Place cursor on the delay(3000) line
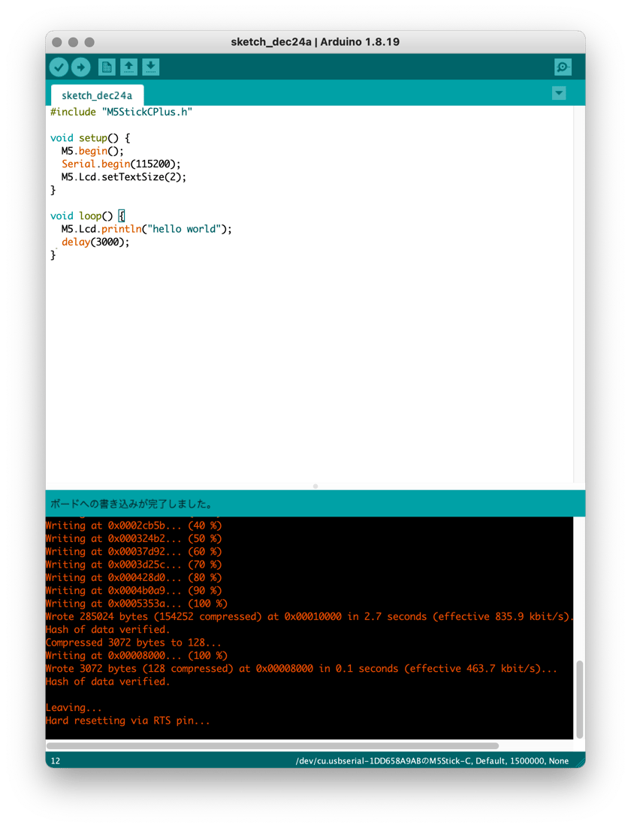This screenshot has width=631, height=828. 95,242
